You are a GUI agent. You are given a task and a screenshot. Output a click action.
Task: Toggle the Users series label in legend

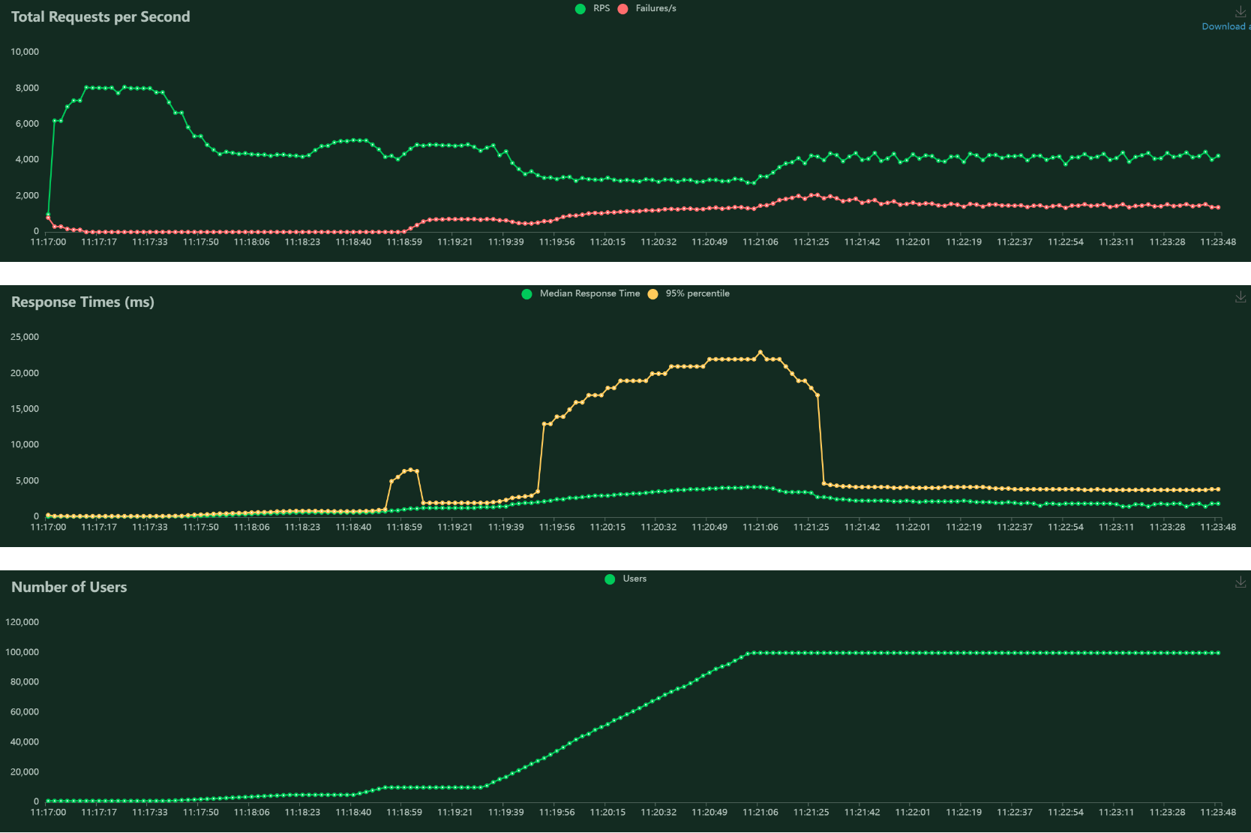[634, 579]
